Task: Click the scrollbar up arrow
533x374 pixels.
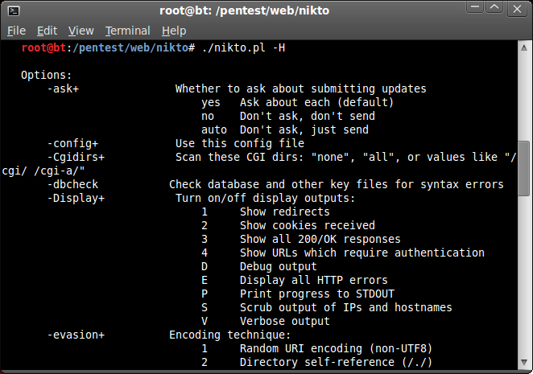Action: click(x=523, y=47)
